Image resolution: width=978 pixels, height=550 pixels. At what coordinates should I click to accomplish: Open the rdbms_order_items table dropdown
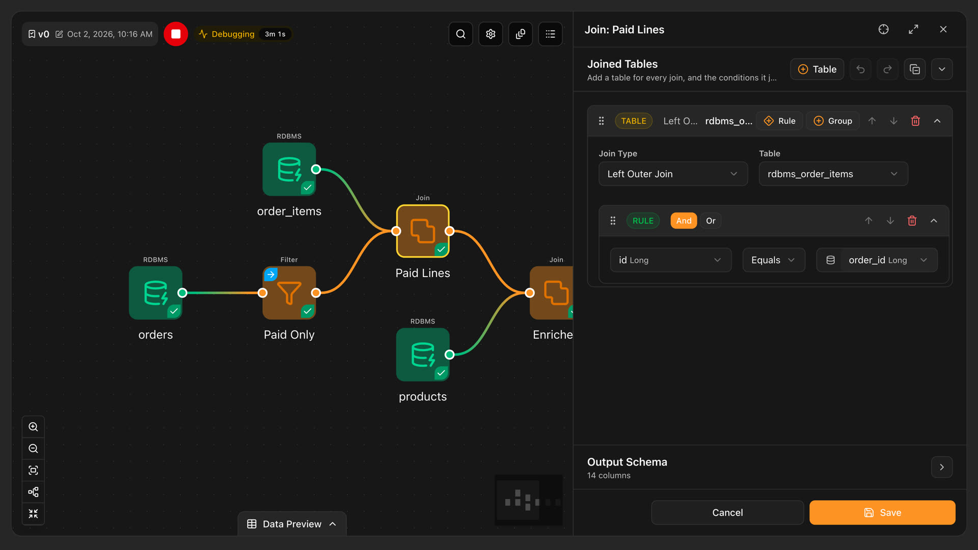833,174
